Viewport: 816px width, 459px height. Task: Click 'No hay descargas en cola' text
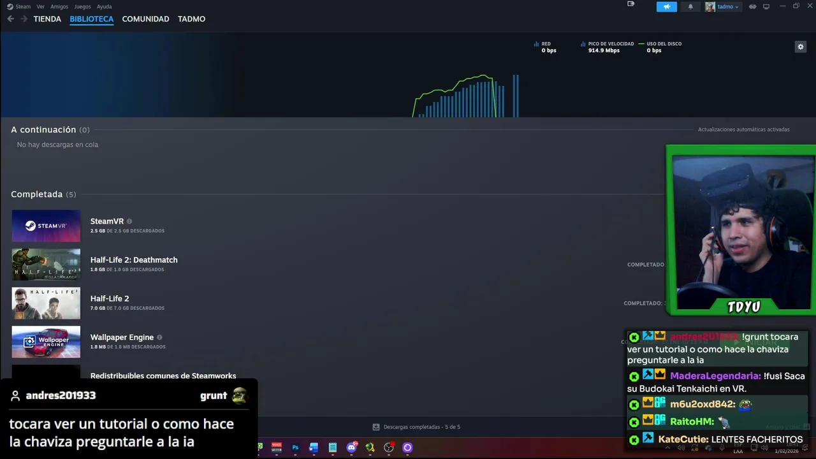point(57,145)
